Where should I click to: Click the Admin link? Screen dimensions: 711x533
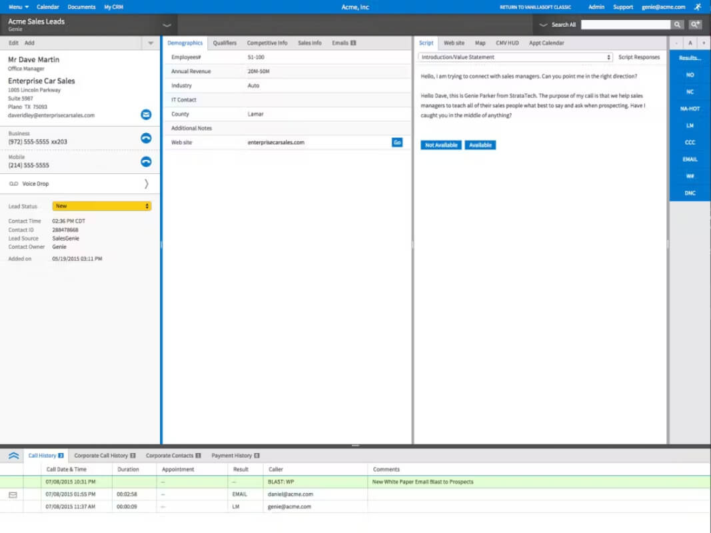click(x=596, y=7)
